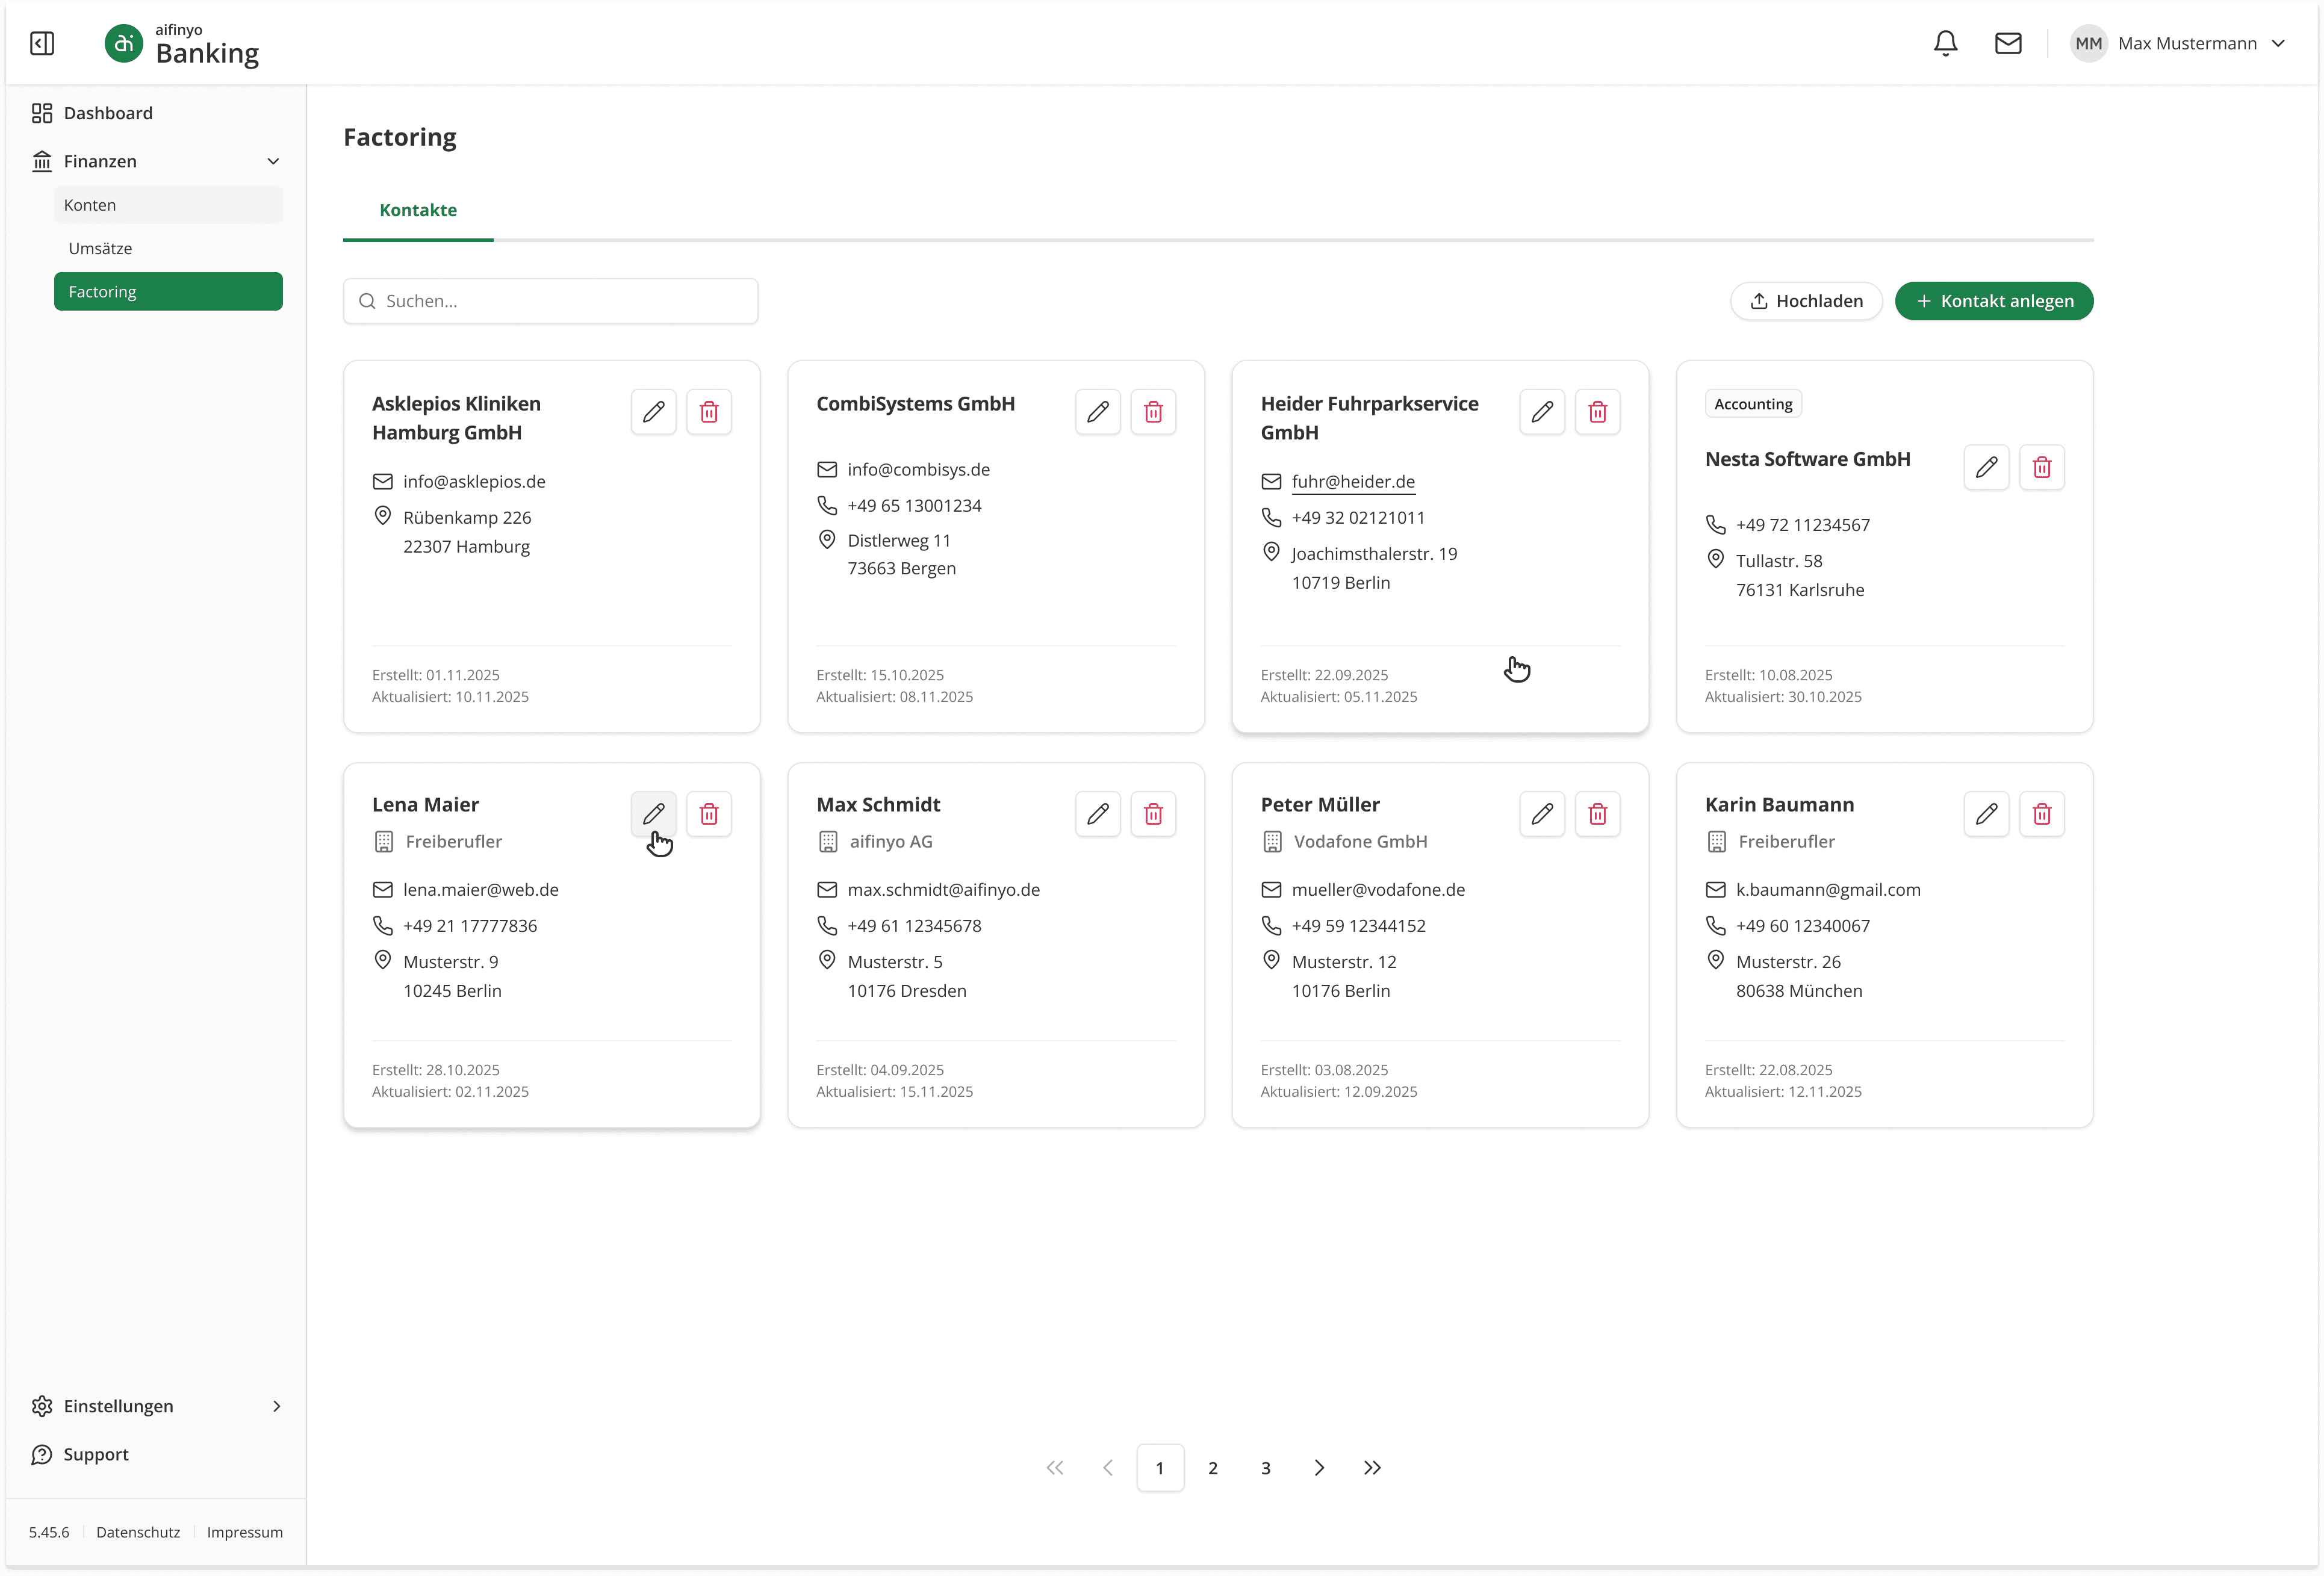This screenshot has height=1576, width=2324.
Task: Delete Heider Fuhrparkservice contact
Action: pyautogui.click(x=1597, y=412)
